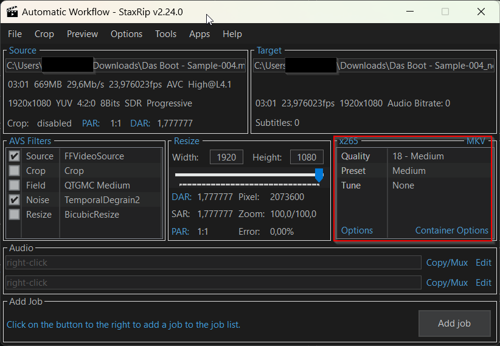
Task: Click Edit for second audio track
Action: [x=484, y=283]
